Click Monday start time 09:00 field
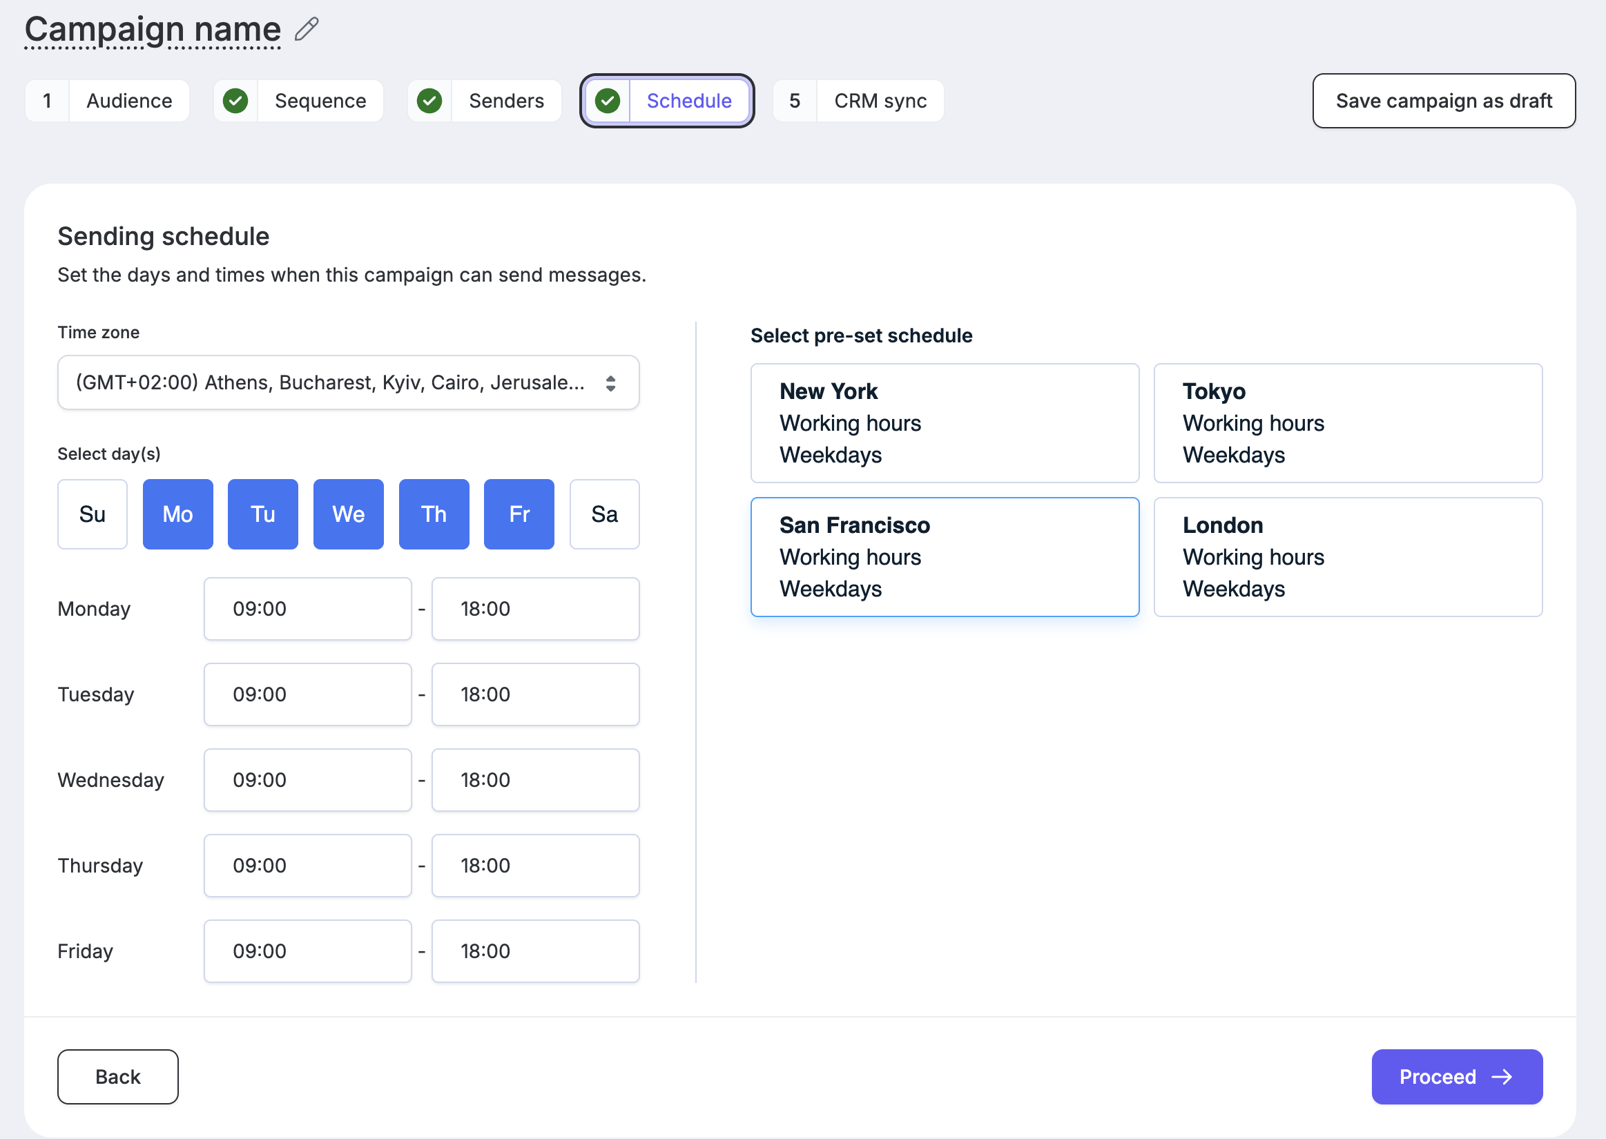The image size is (1606, 1139). [308, 609]
